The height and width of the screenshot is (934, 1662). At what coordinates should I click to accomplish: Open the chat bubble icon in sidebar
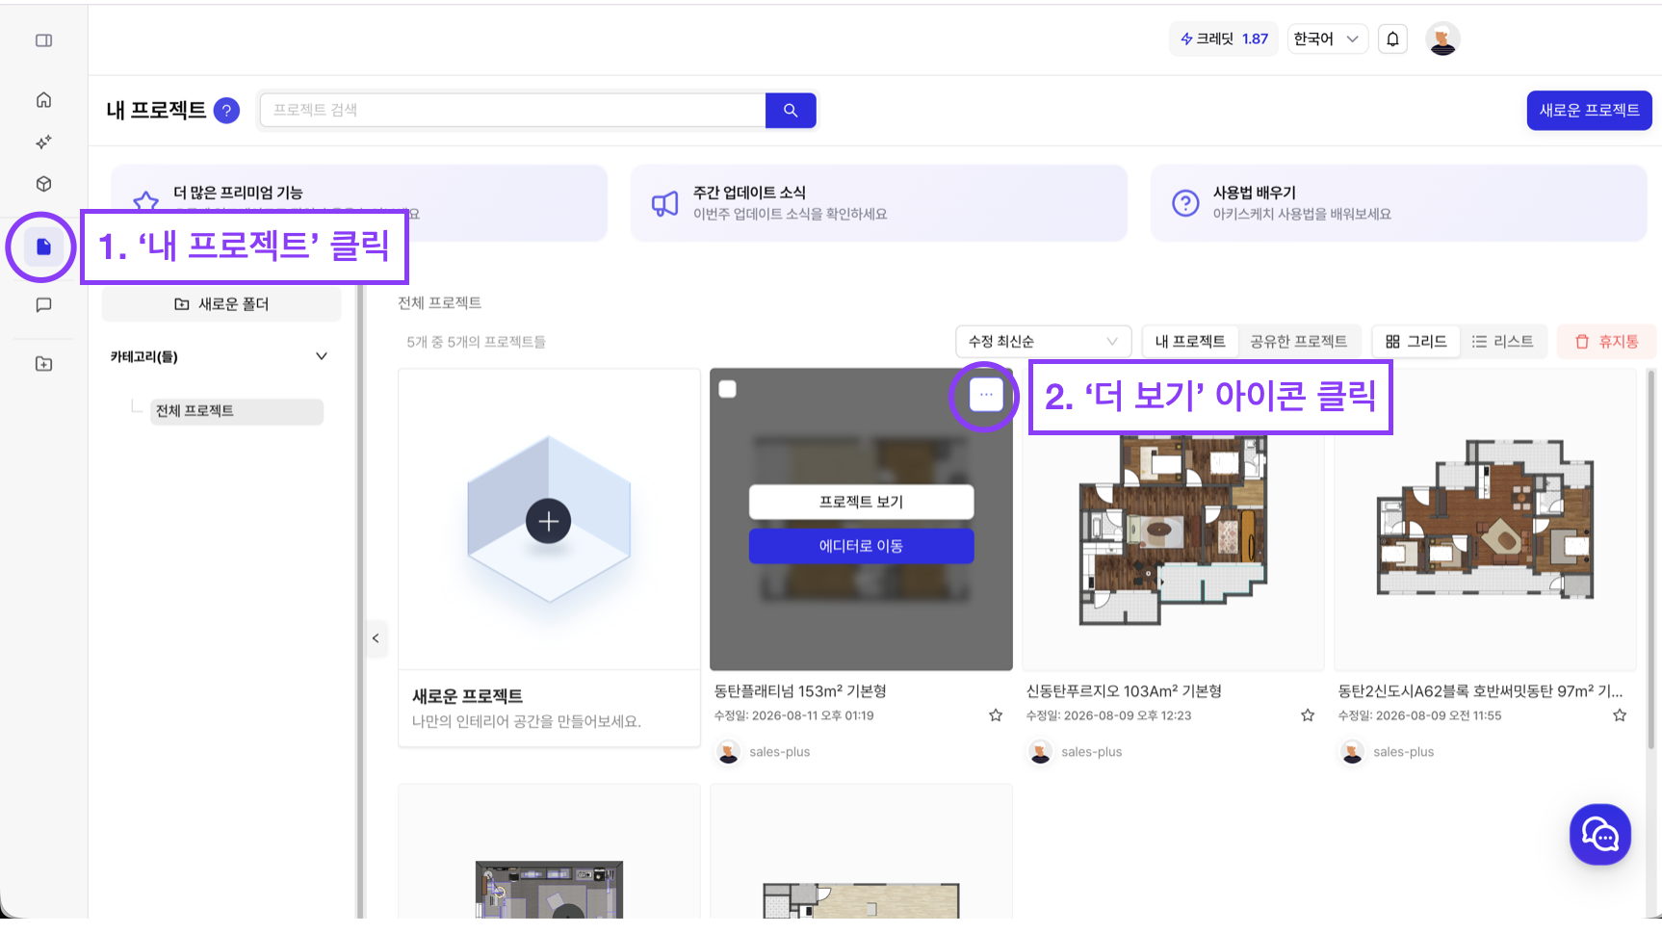coord(43,305)
